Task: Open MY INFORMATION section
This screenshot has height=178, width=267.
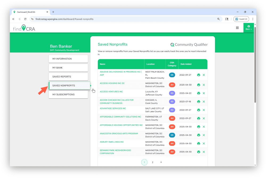Action: [68, 59]
